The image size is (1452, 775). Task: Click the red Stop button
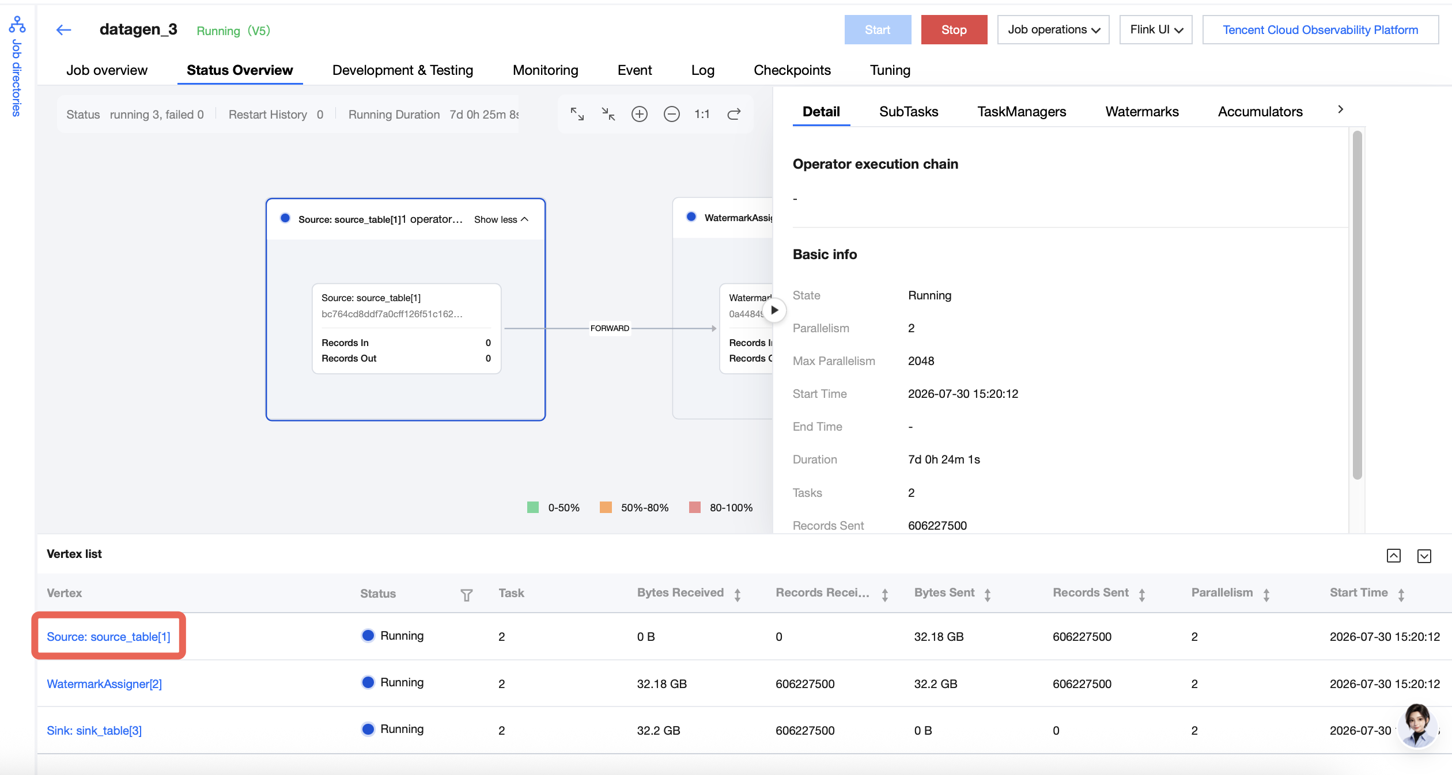pos(954,30)
